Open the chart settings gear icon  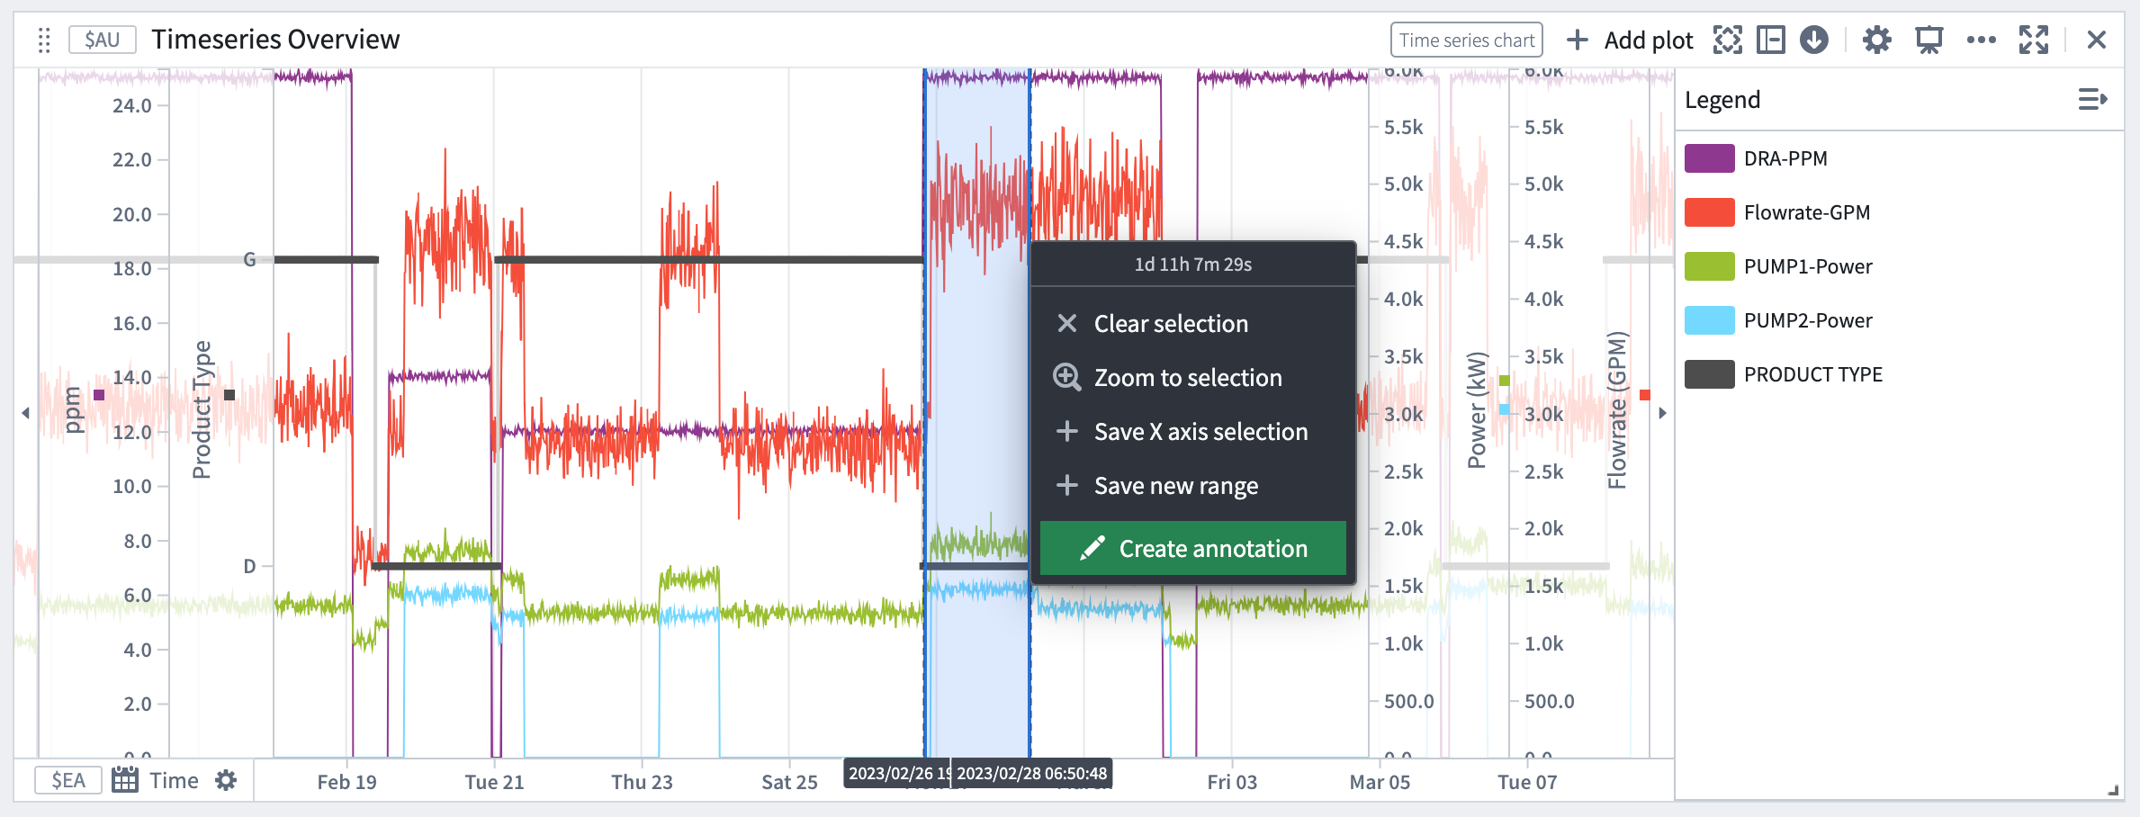click(x=1876, y=40)
